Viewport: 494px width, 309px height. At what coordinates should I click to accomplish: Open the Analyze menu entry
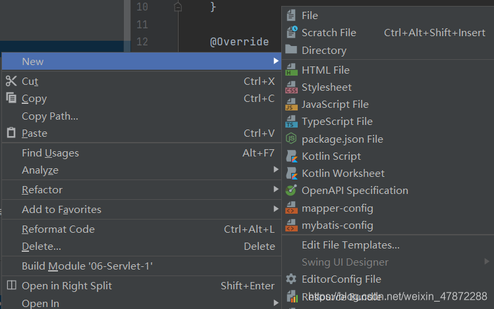tap(142, 170)
